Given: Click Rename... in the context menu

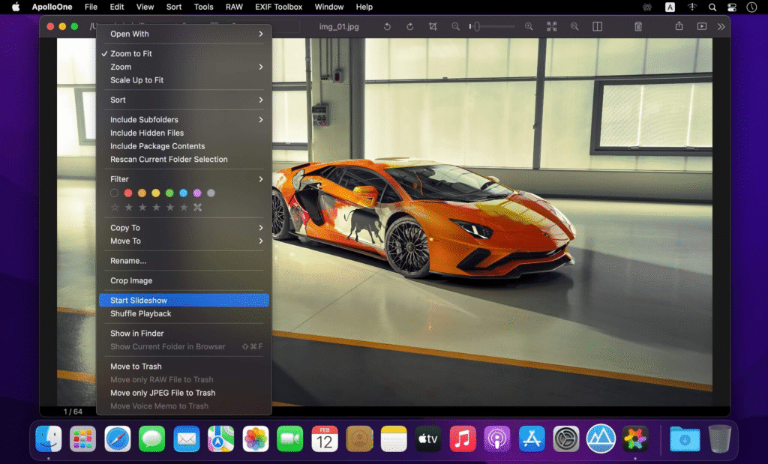Looking at the screenshot, I should click(128, 261).
